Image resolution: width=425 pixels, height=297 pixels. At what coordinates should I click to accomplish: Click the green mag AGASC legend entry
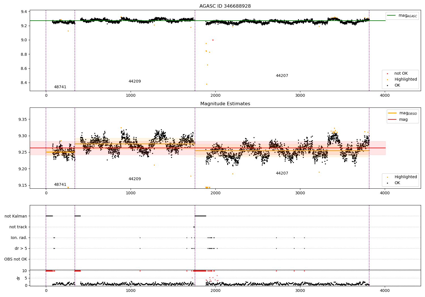[x=402, y=16]
